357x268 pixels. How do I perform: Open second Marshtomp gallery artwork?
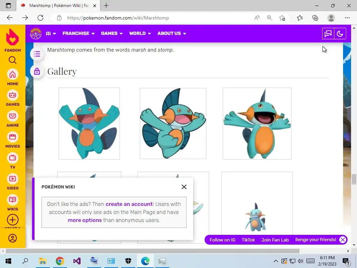pos(173,124)
